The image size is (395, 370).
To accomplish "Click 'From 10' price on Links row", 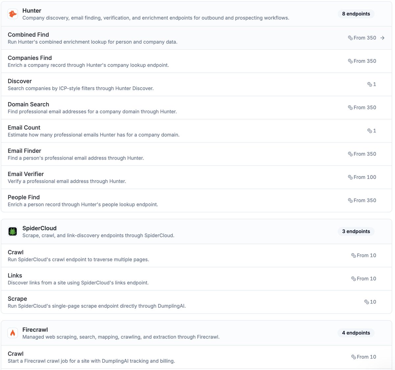I will point(366,278).
